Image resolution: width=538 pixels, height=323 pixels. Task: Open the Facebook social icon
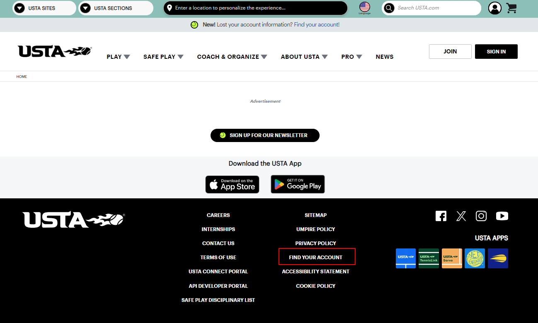(441, 216)
